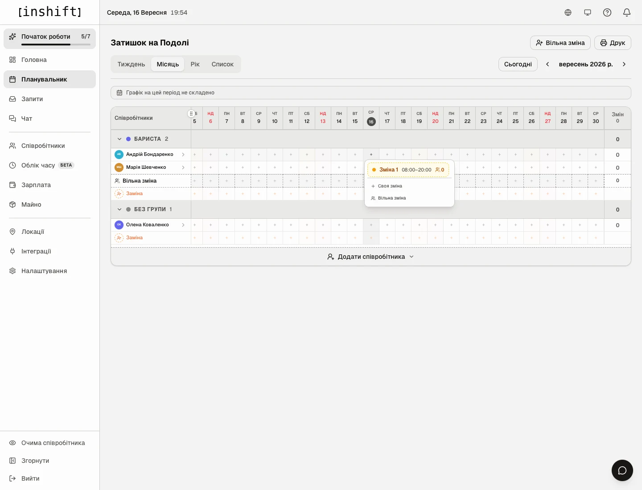Open Інтеграції in sidebar
The image size is (642, 490).
click(x=49, y=251)
